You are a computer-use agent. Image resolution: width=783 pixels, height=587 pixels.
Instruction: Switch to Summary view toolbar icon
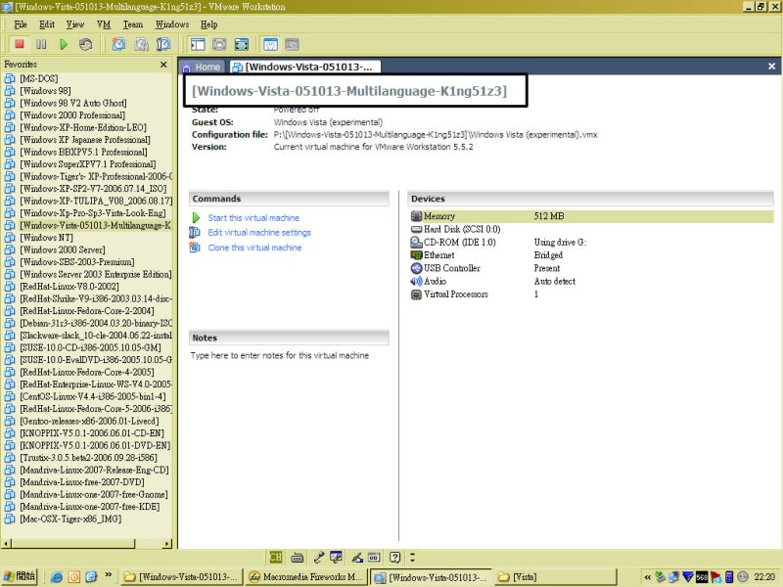click(270, 44)
